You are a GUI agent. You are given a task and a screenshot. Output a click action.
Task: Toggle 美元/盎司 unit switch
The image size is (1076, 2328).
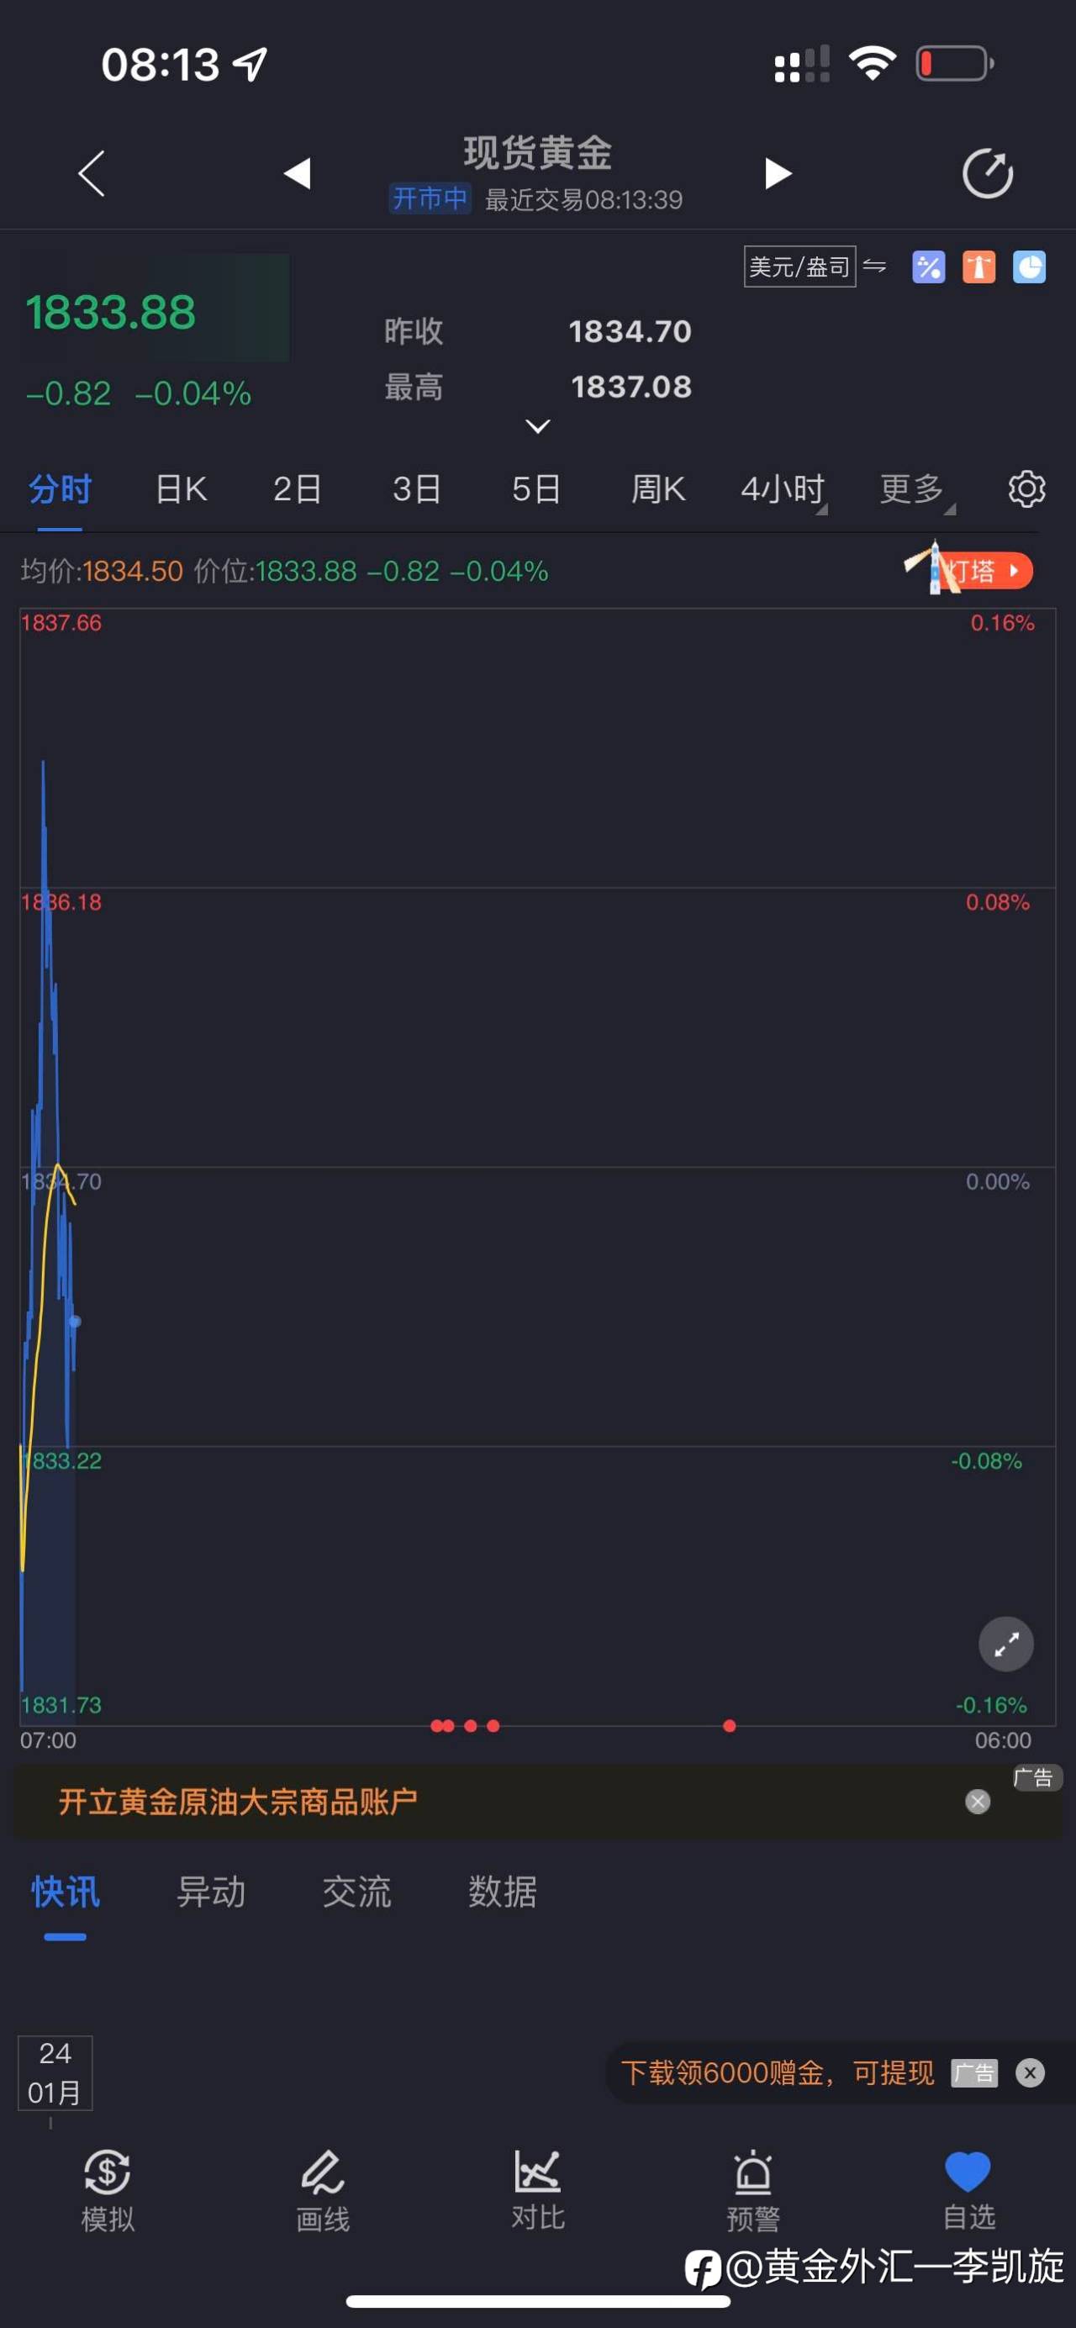point(799,267)
